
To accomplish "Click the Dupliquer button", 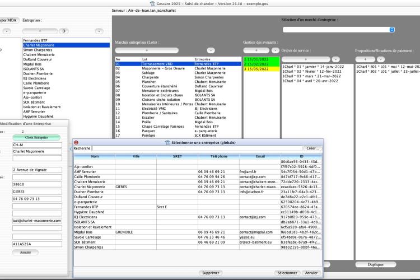I will coord(376,264).
